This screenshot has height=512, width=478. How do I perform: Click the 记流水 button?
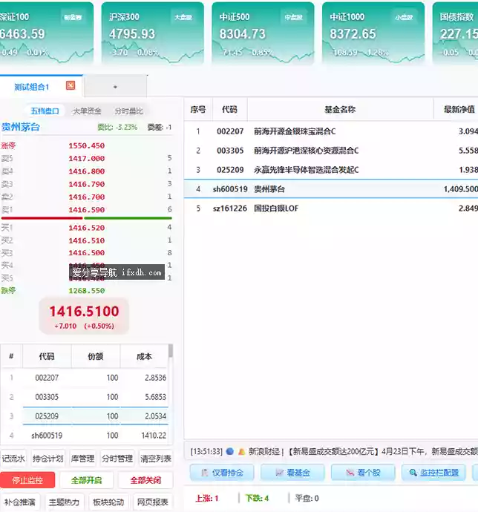tap(13, 459)
